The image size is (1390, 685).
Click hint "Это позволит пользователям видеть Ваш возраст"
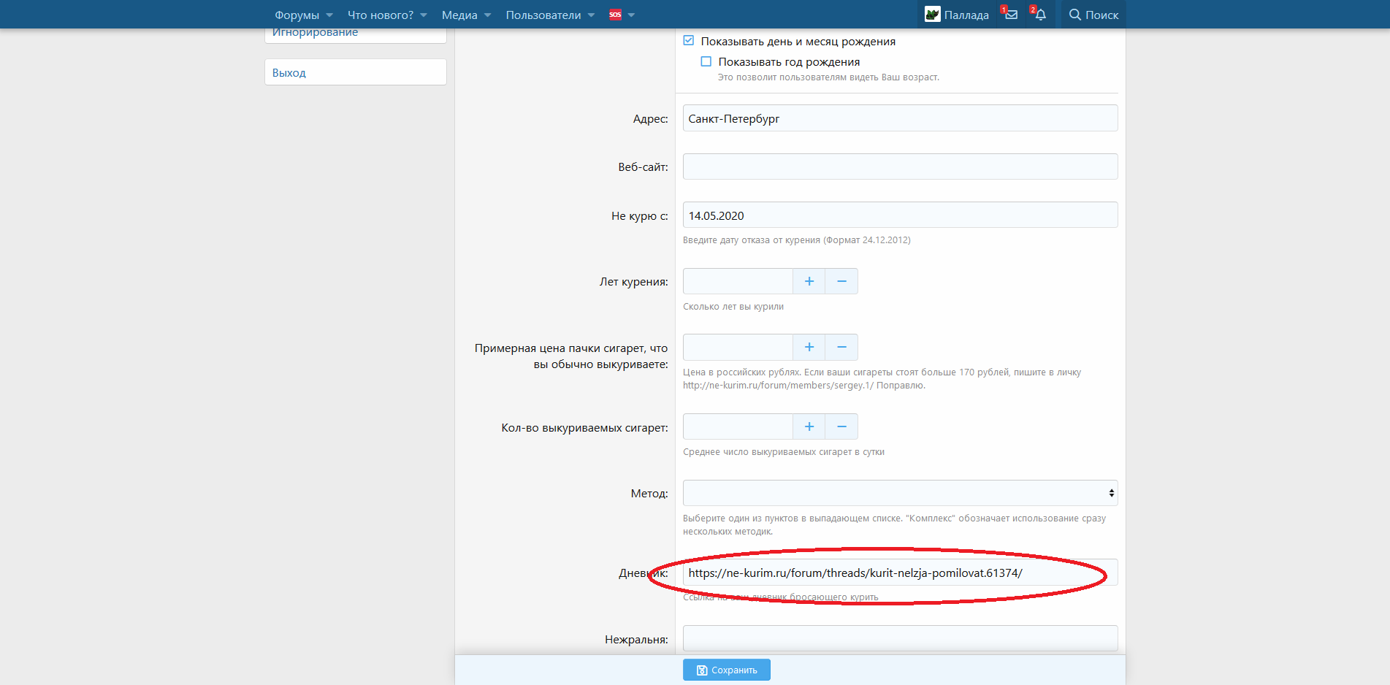tap(828, 77)
